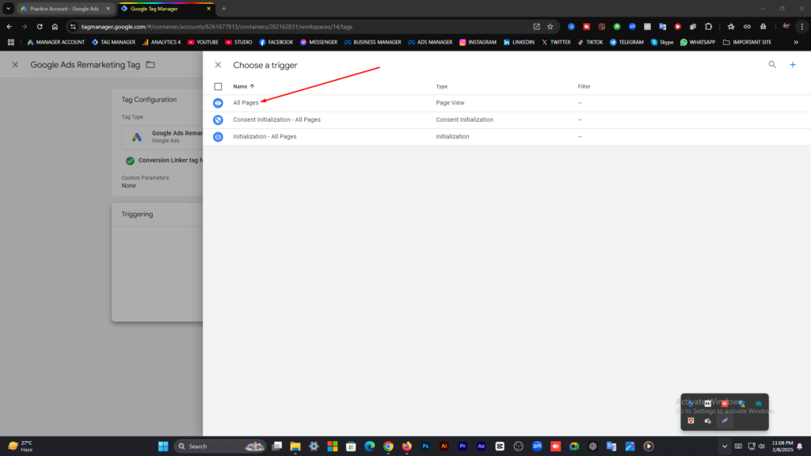Choose 'Consent Initialization - All Pages' trigger
This screenshot has height=456, width=811.
pos(276,120)
